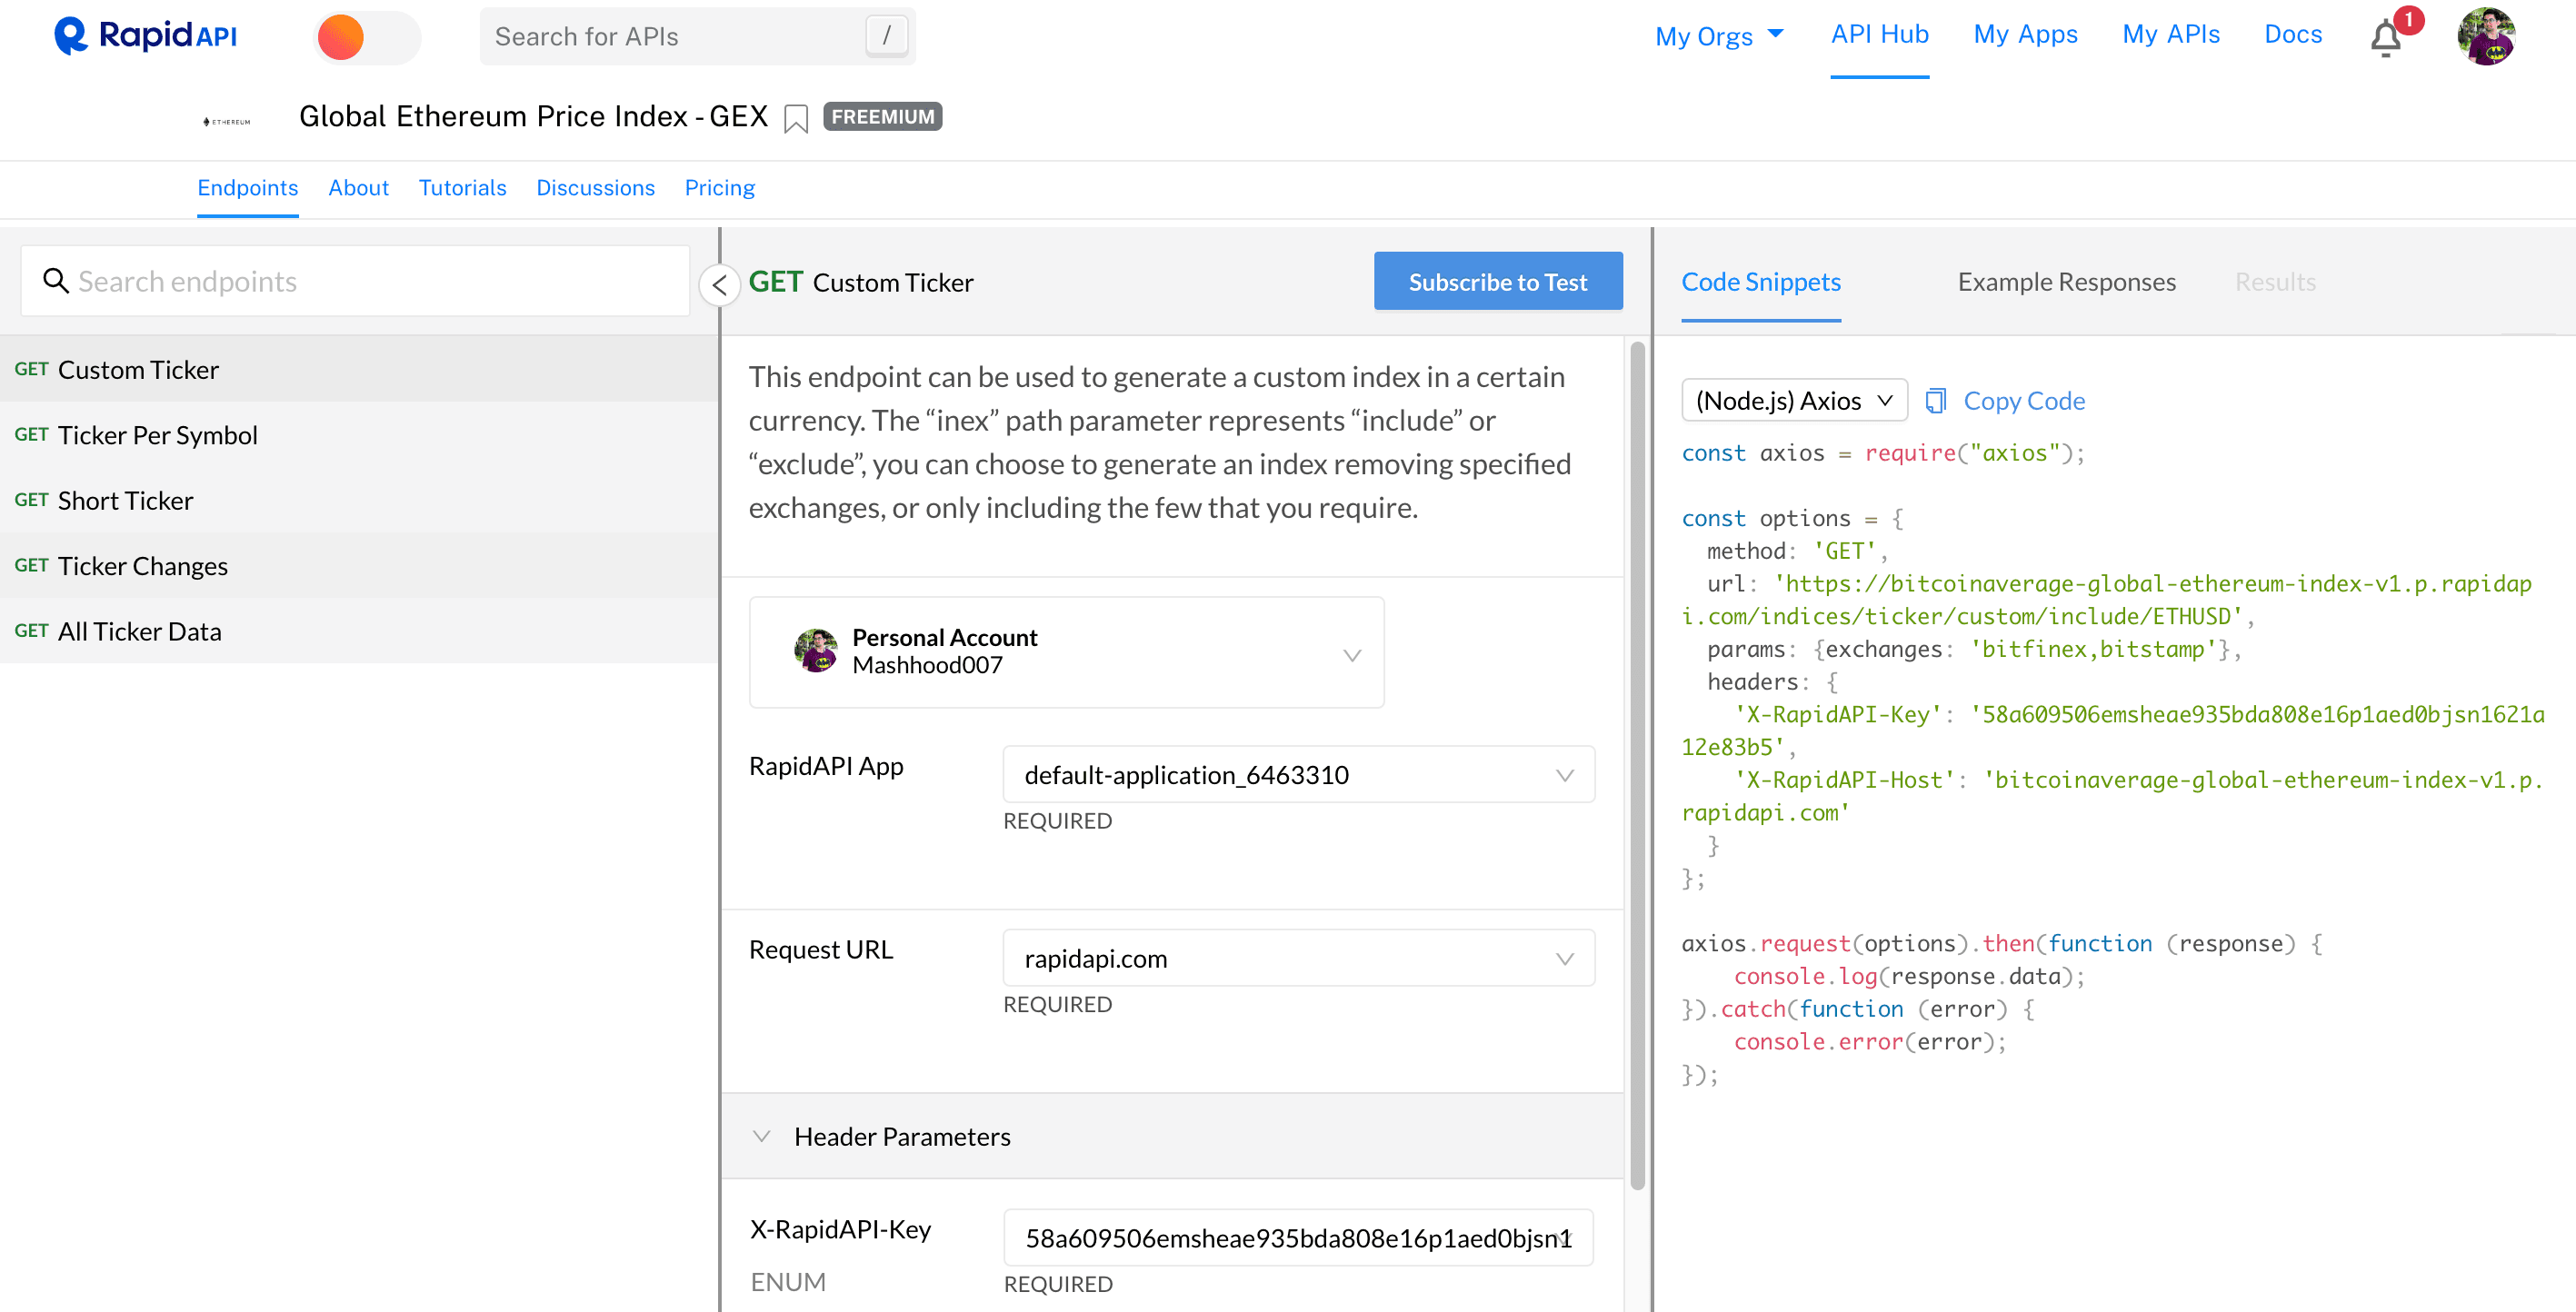Open the Node.js Axios language dropdown

click(1791, 400)
